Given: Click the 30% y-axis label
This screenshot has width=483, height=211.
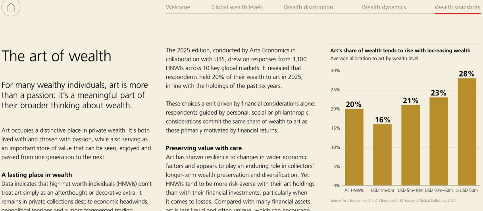Looking at the screenshot, I should click(335, 71).
